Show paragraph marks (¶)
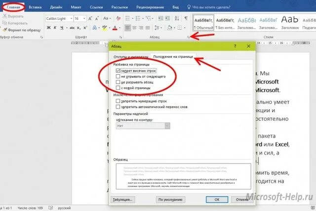Screen dimensions: 316x211 [x=186, y=18]
